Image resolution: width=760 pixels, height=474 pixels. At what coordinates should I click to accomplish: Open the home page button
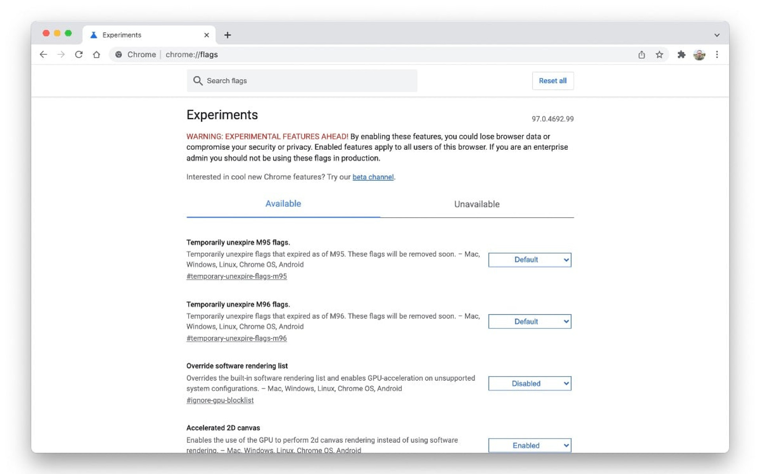coord(97,55)
